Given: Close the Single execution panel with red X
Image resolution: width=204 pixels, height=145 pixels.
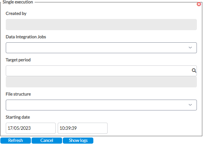Looking at the screenshot, I should [199, 4].
